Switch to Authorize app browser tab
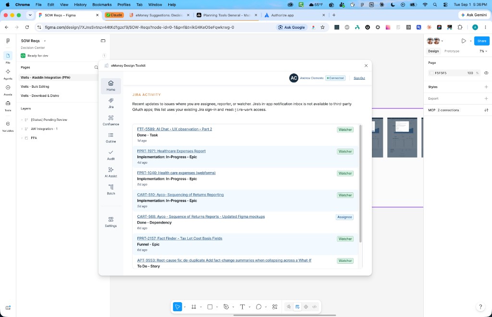492x317 pixels. pos(295,15)
